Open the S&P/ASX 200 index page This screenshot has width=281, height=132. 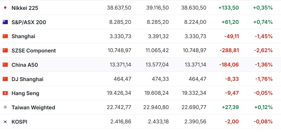coord(29,22)
